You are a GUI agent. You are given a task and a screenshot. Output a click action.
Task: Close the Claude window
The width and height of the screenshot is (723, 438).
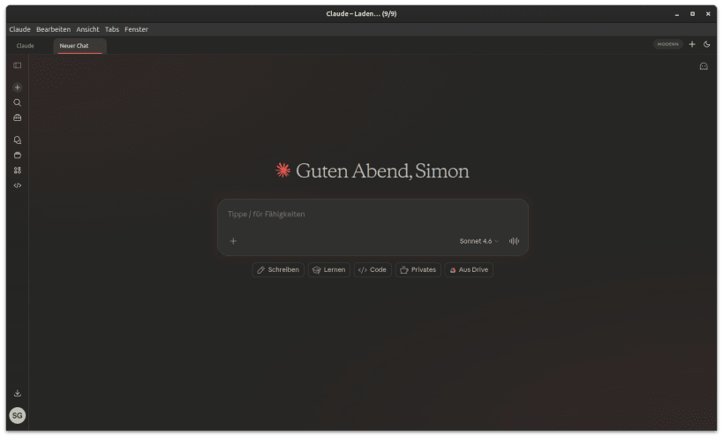pyautogui.click(x=708, y=14)
